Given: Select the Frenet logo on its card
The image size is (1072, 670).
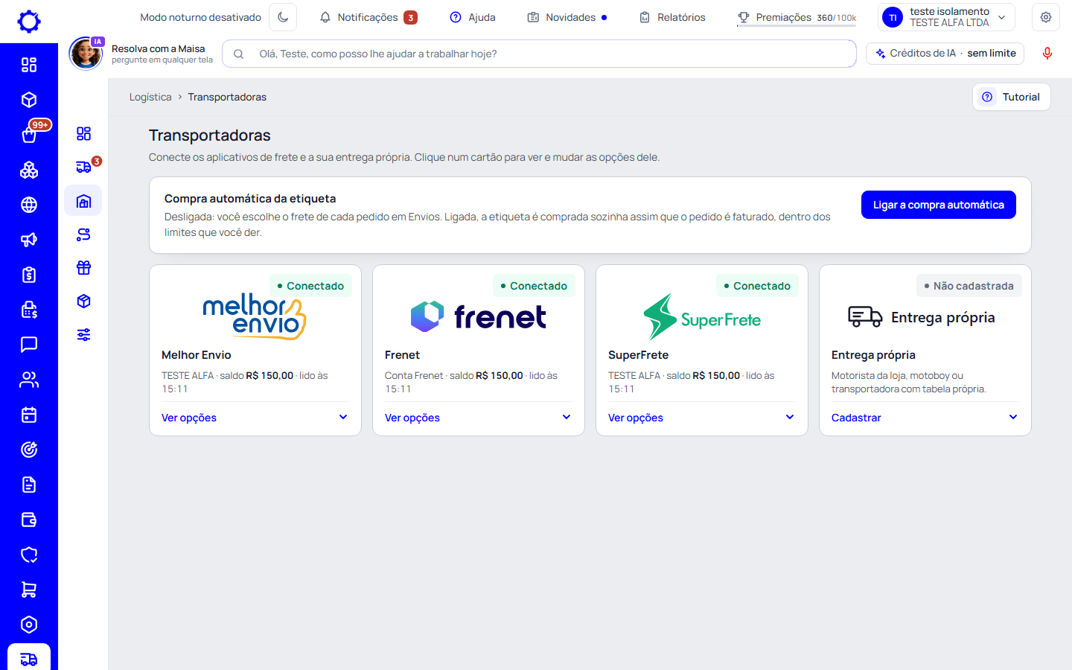Looking at the screenshot, I should click(479, 317).
